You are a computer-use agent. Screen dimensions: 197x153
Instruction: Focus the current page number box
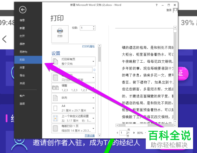point(123,133)
